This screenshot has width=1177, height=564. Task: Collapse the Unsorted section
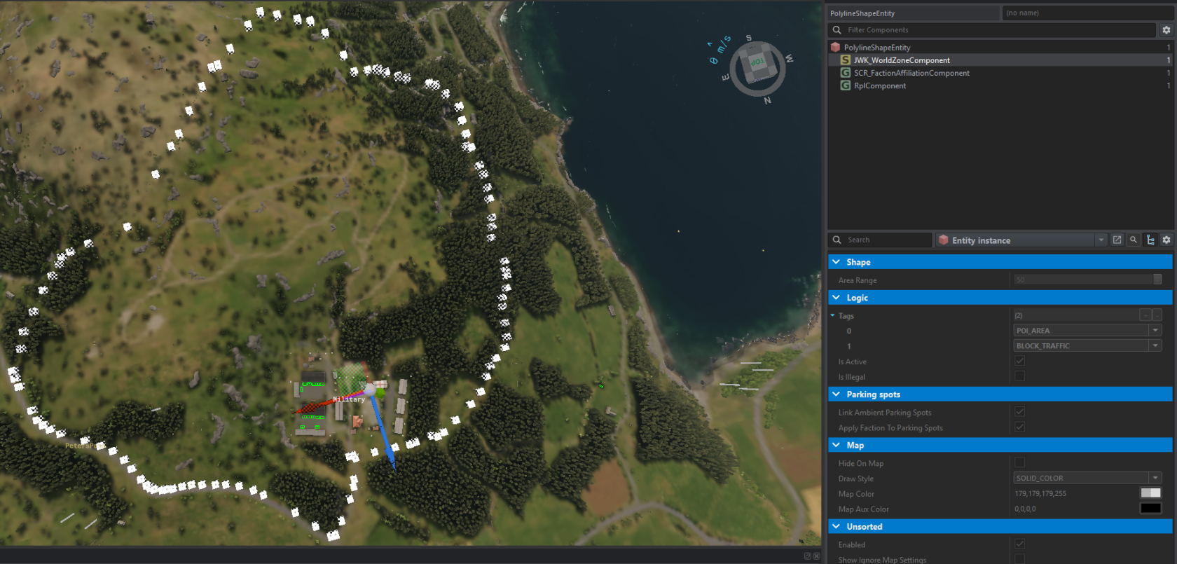click(836, 526)
